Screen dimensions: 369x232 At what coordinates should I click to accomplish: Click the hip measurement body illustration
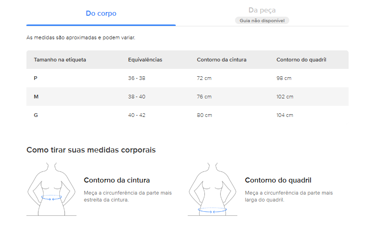click(x=212, y=189)
